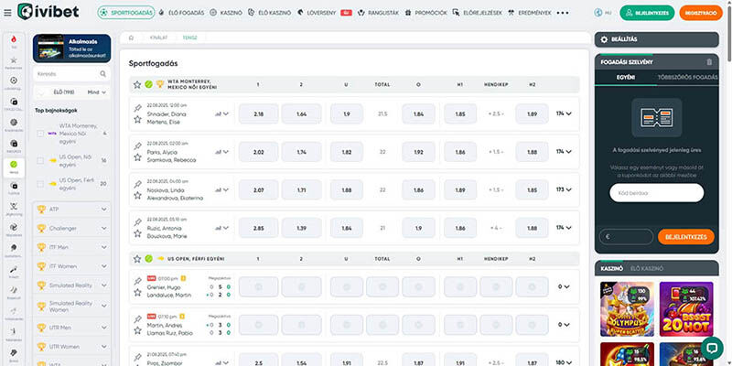The image size is (732, 366).
Task: Expand 173 markets for Noskova vs Alexandrova
Action: click(564, 190)
